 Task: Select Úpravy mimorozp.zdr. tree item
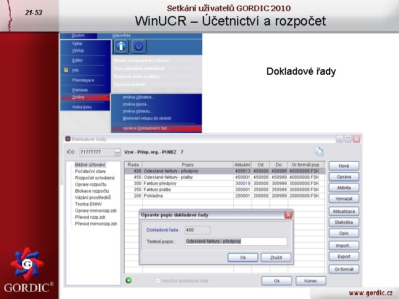96,211
